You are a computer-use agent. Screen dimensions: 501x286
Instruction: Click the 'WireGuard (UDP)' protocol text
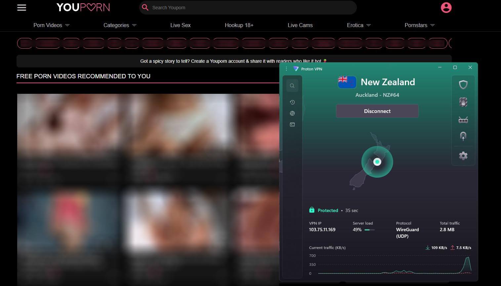pos(407,233)
